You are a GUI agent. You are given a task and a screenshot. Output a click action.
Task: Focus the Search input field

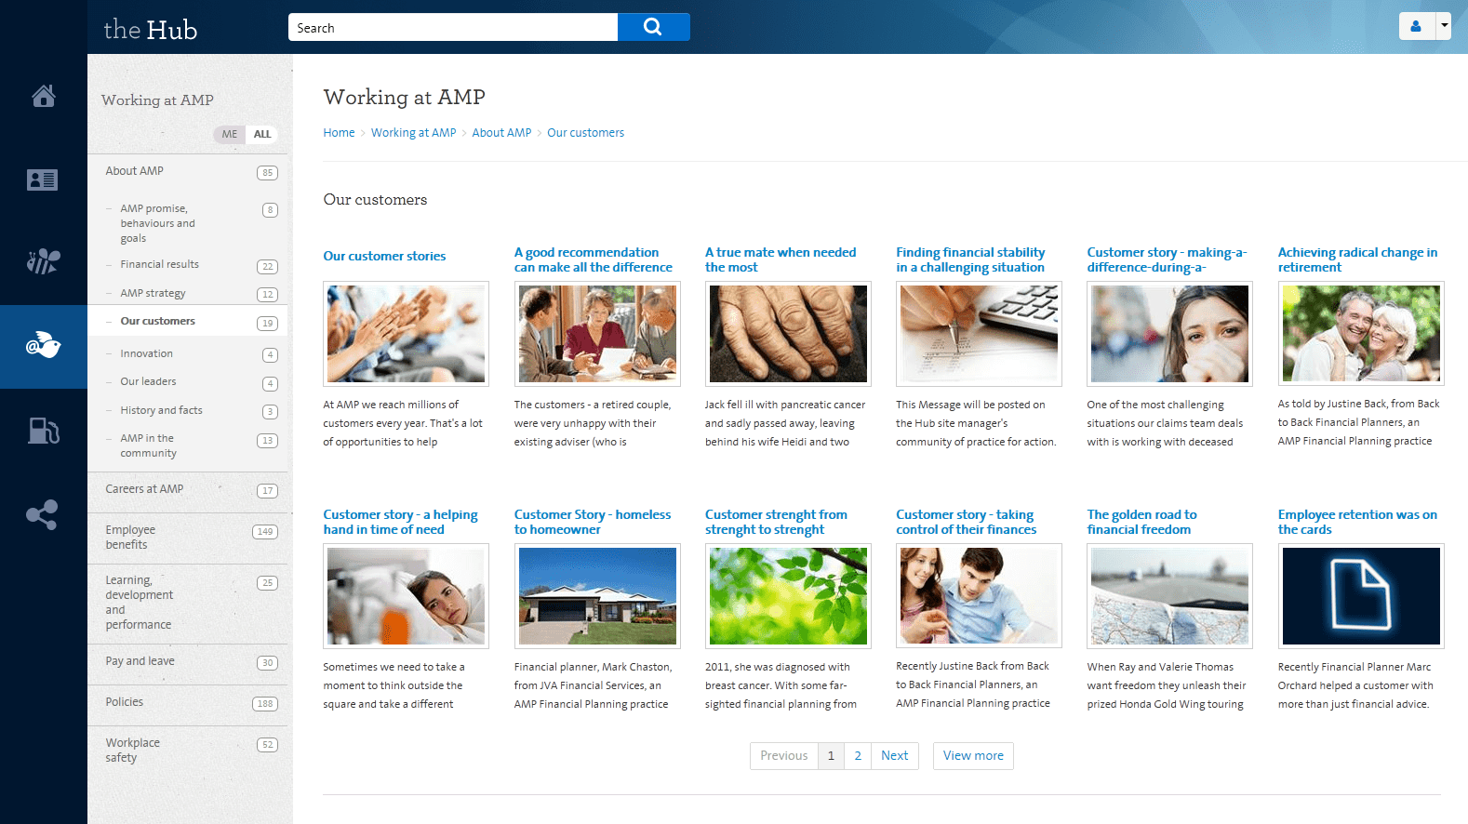[x=453, y=27]
